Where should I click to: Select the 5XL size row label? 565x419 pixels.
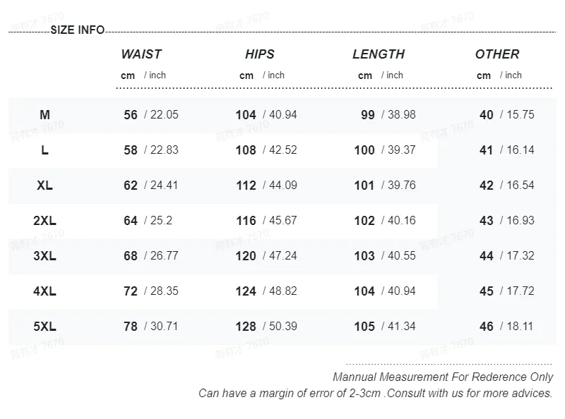tap(45, 327)
